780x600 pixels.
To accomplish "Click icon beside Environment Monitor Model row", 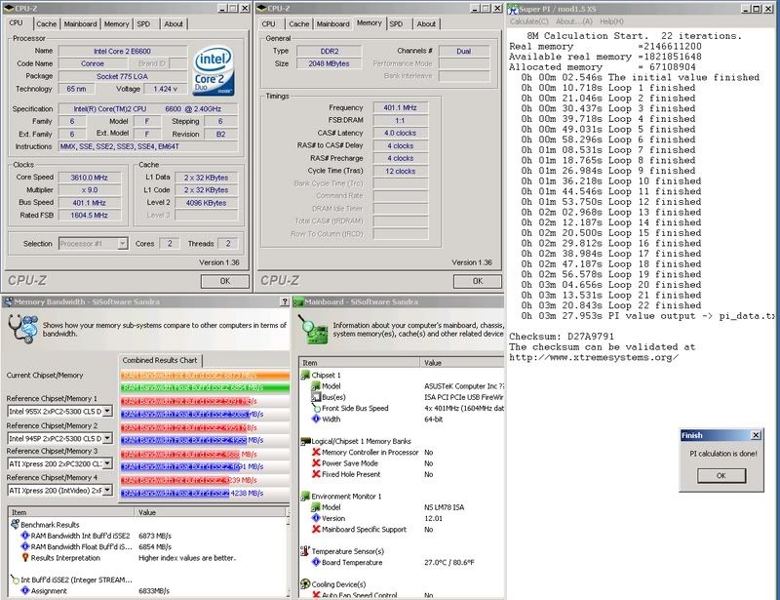I will 316,507.
